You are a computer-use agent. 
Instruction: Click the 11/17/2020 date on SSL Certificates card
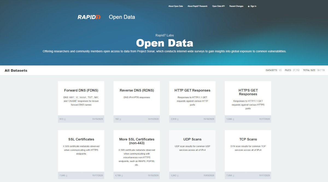coord(98,175)
